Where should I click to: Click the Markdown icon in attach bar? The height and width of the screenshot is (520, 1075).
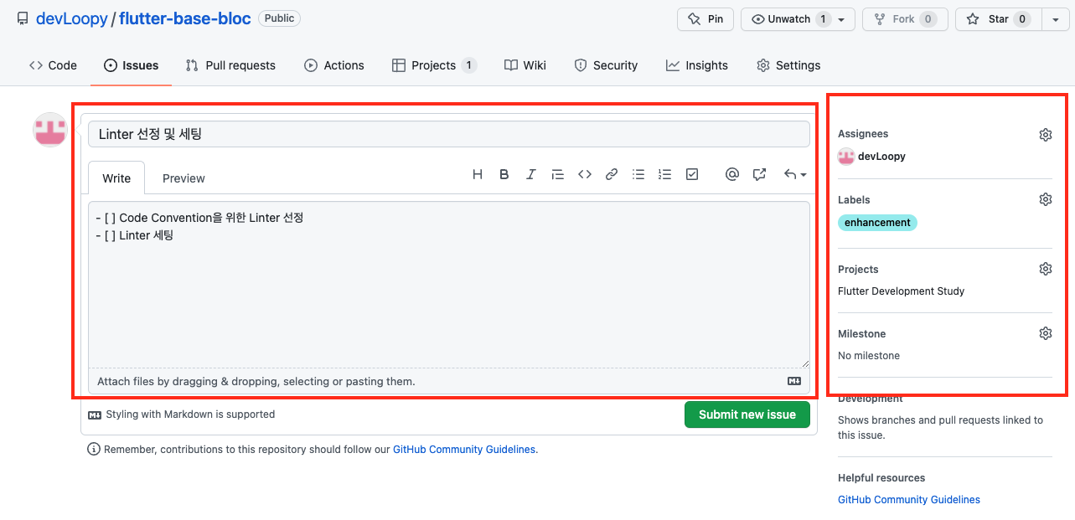[794, 381]
